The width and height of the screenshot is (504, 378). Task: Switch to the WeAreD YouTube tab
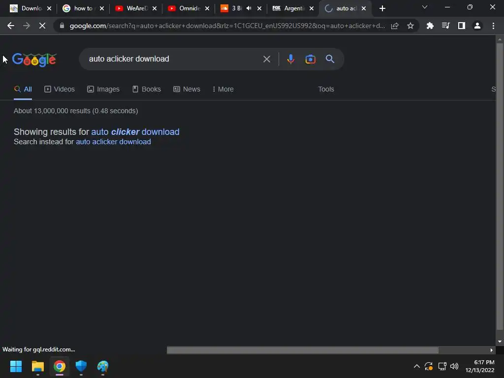coord(132,8)
